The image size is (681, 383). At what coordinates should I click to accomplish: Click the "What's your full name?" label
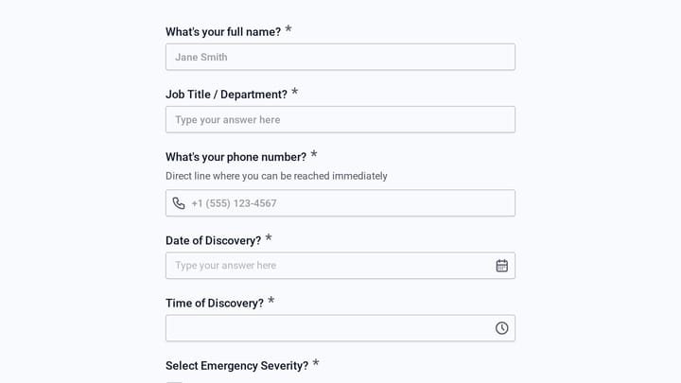[x=223, y=32]
